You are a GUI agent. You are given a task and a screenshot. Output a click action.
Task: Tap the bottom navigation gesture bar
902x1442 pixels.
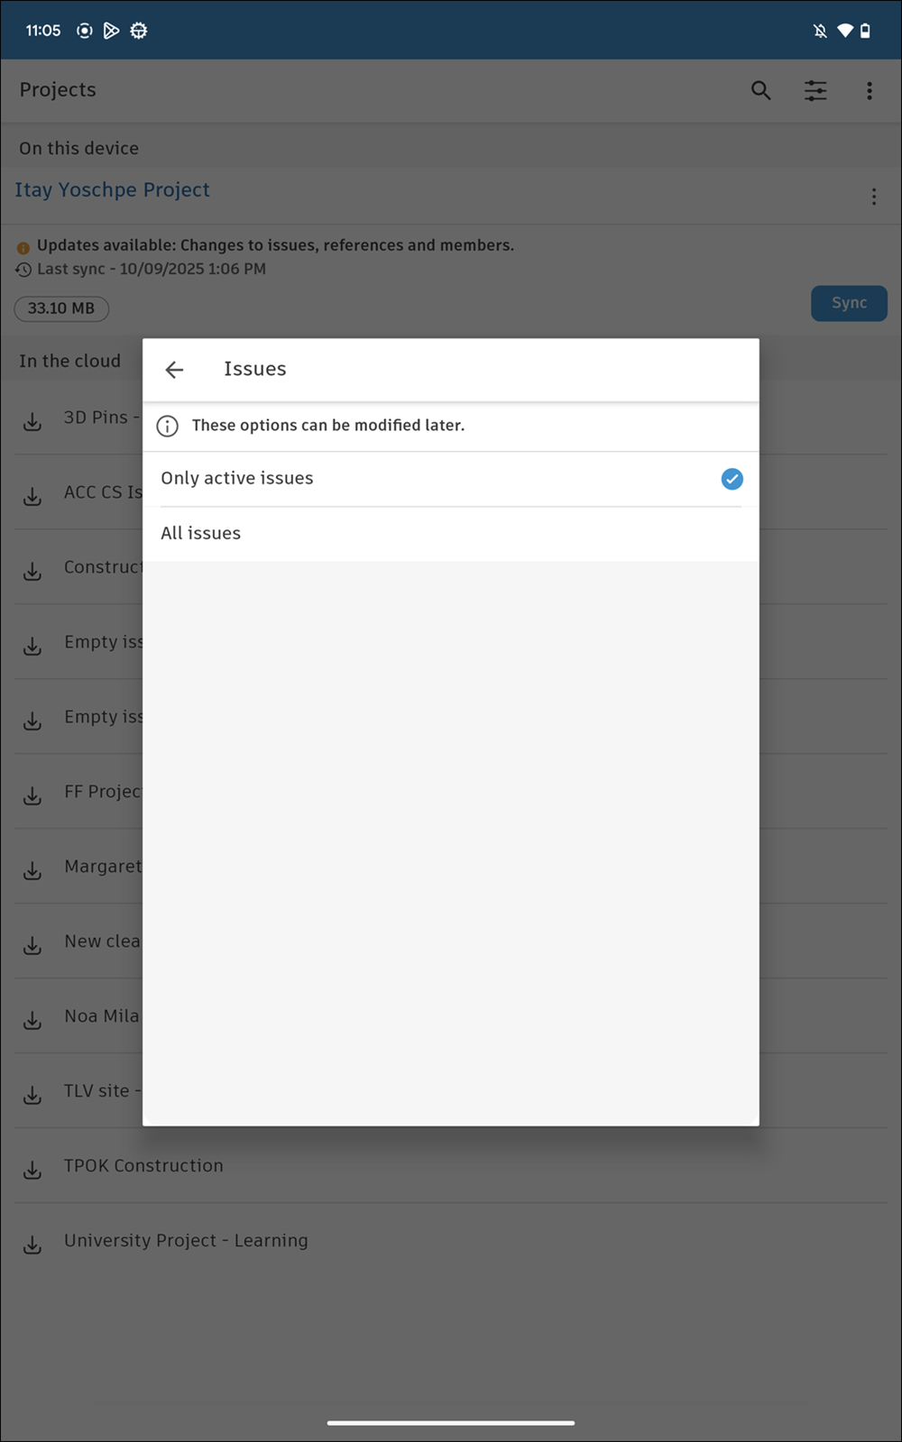coord(450,1423)
